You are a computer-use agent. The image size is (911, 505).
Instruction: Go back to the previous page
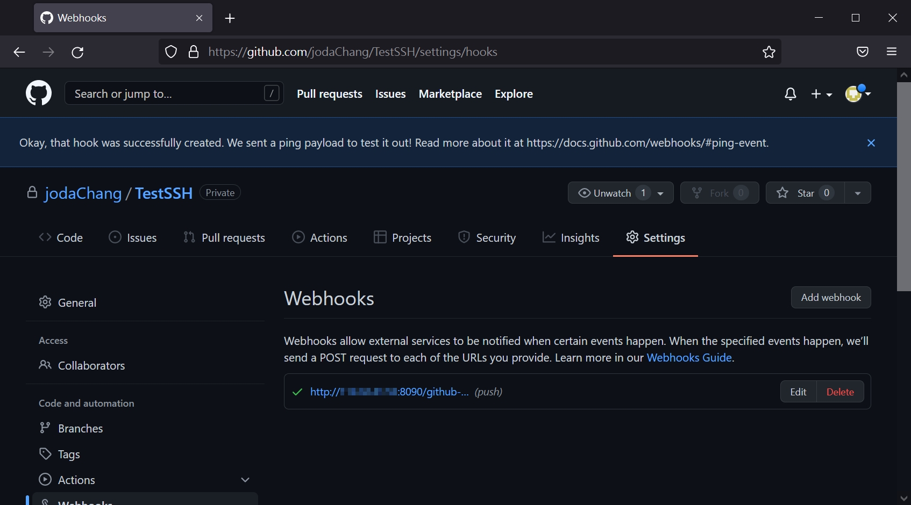[19, 52]
